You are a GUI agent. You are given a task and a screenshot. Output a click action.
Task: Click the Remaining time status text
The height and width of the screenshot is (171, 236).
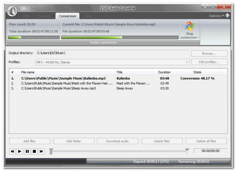pyautogui.click(x=194, y=162)
